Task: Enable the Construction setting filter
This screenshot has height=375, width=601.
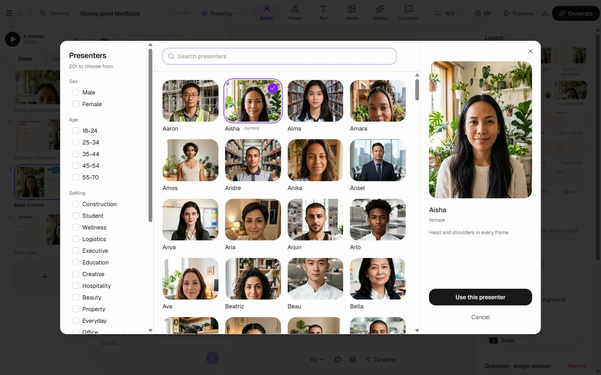Action: pyautogui.click(x=76, y=204)
